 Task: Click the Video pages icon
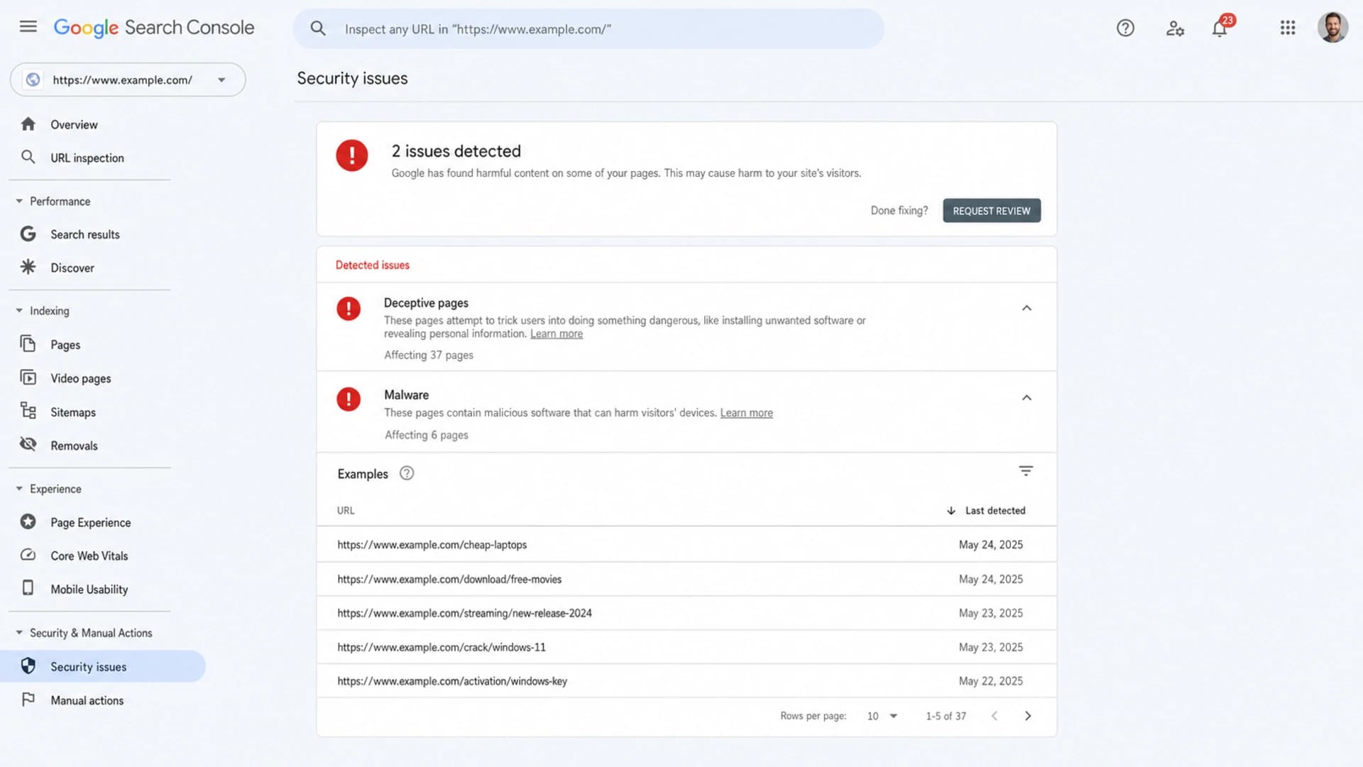pyautogui.click(x=28, y=378)
